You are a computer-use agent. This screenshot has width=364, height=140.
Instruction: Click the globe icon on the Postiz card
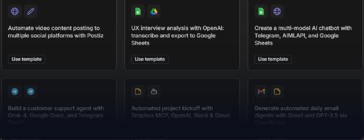pos(15,12)
